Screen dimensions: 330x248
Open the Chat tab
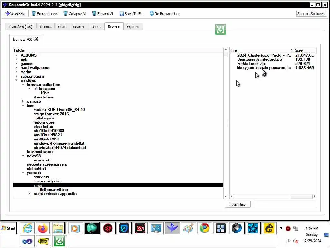[x=62, y=27]
